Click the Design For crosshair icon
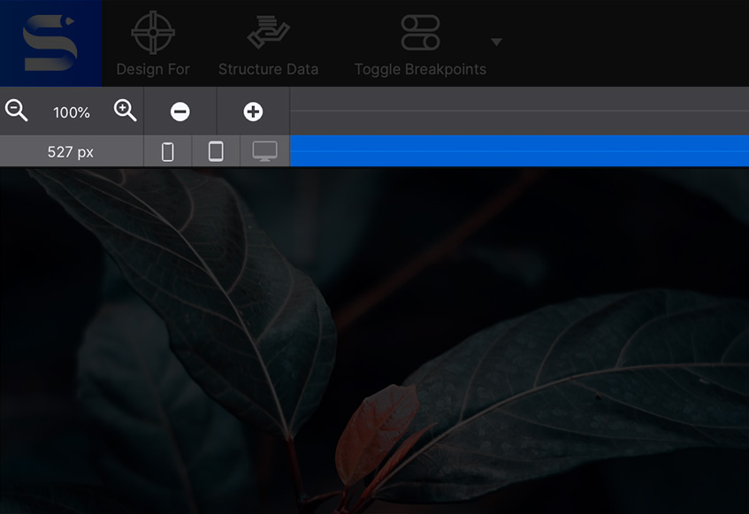Viewport: 749px width, 514px height. coord(153,33)
